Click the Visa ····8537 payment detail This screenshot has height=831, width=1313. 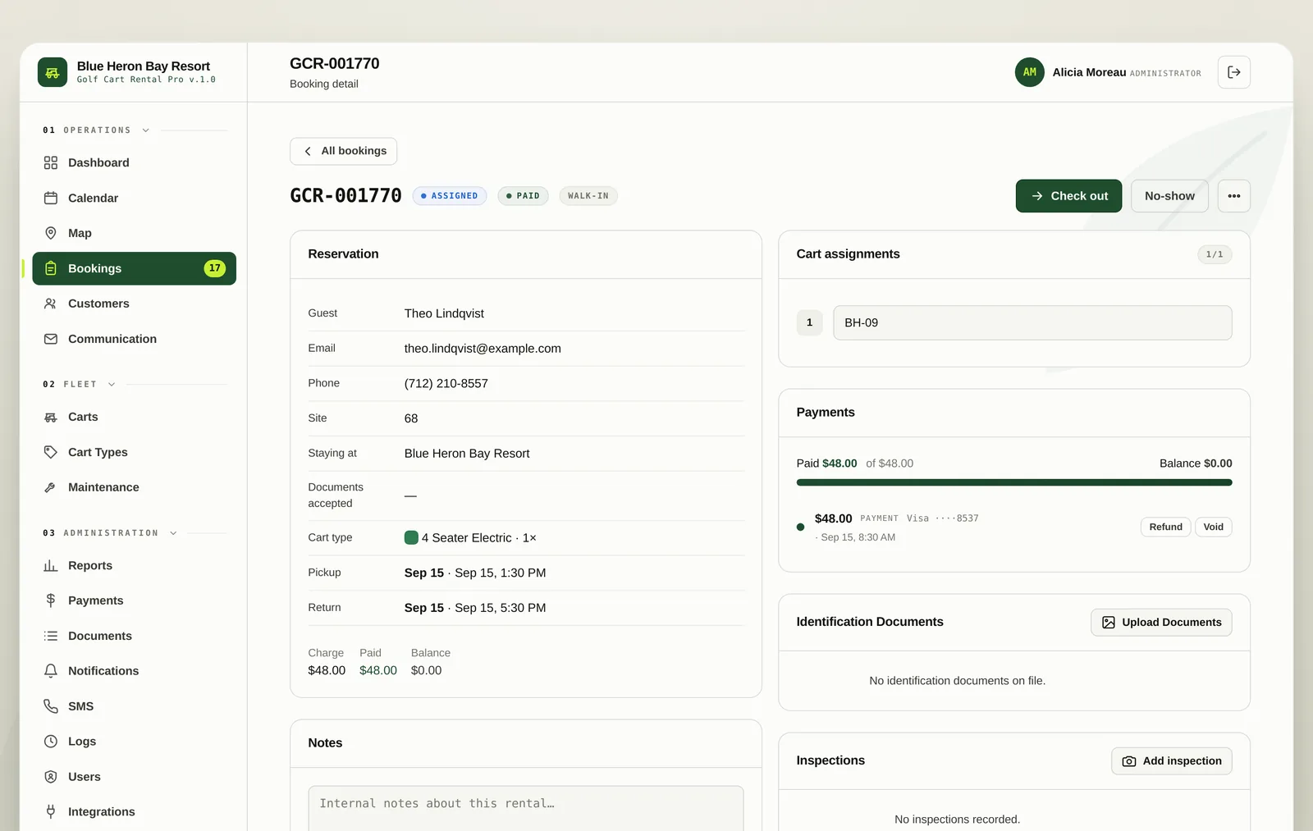click(x=942, y=518)
